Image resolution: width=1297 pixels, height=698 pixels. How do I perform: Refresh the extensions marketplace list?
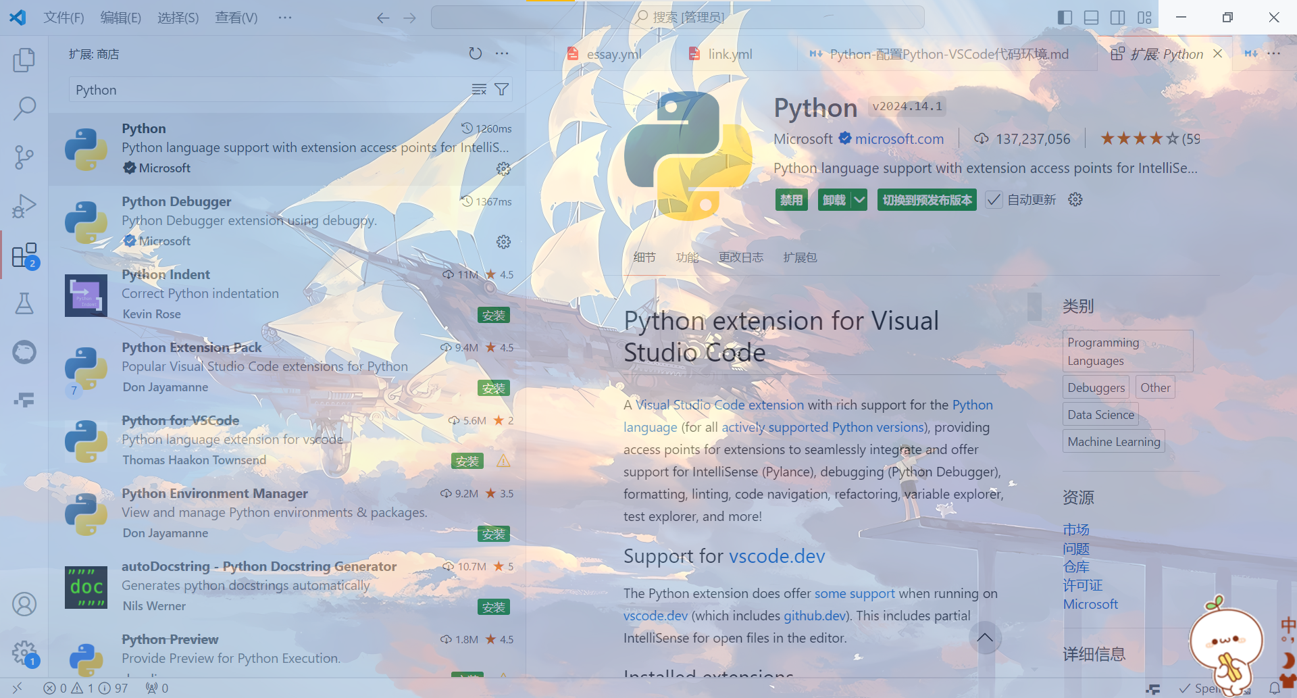click(476, 53)
